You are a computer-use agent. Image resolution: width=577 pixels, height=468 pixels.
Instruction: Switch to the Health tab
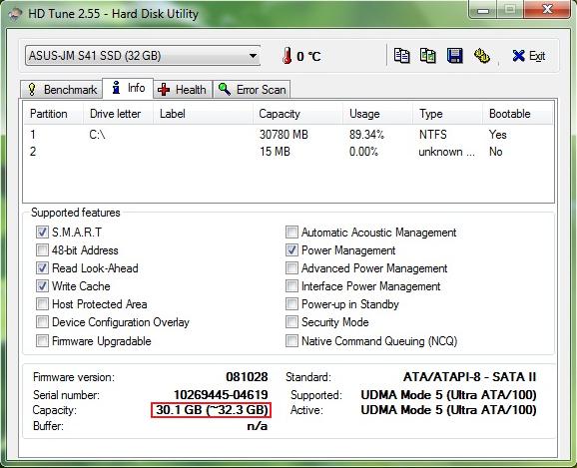click(x=183, y=90)
